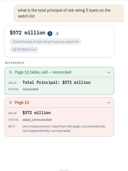Click citation badge 2 beside $572 million
Viewport: 128px width, 171px height.
tap(57, 34)
